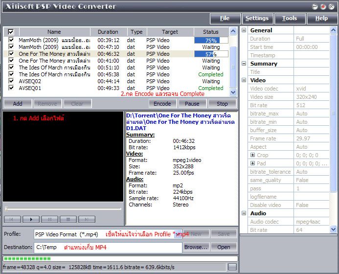Sort list by Name column header
This screenshot has width=339, height=274.
(54, 32)
